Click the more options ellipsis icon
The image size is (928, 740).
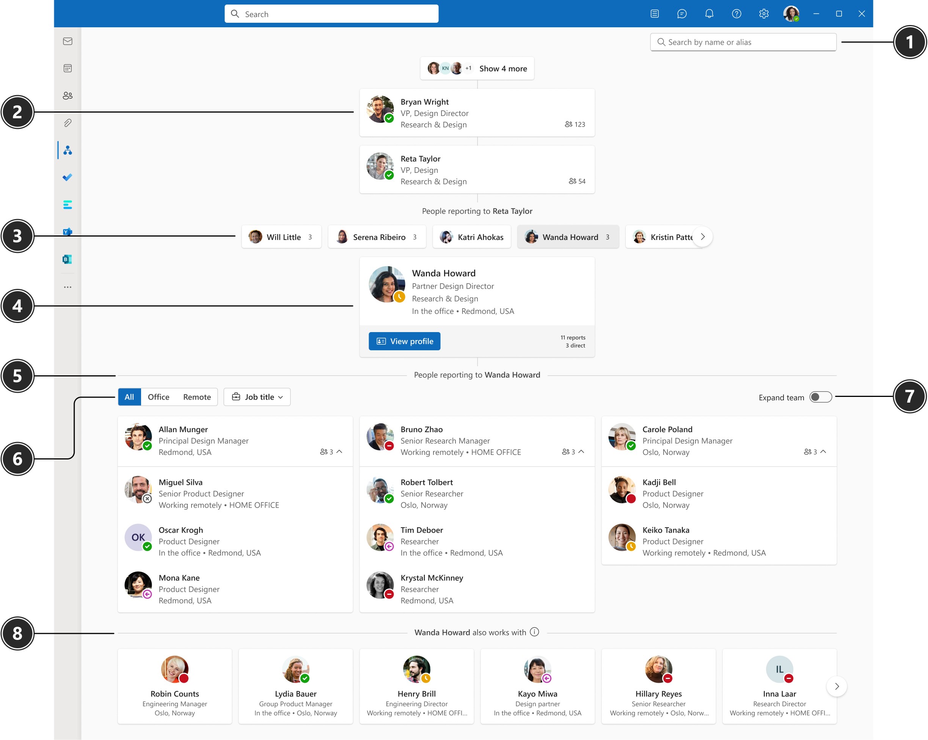(67, 287)
